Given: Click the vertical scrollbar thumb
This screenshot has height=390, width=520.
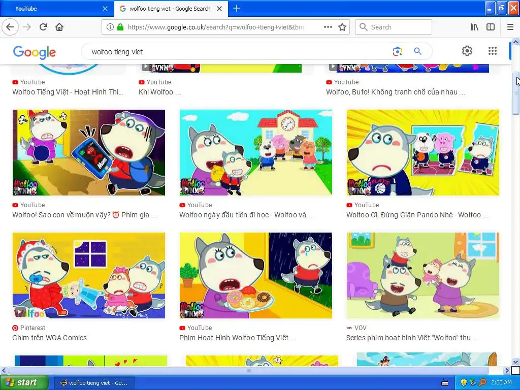Looking at the screenshot, I should (516, 93).
